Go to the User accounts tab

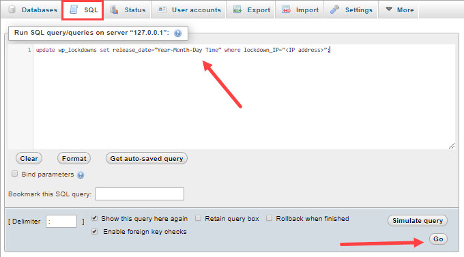click(189, 10)
